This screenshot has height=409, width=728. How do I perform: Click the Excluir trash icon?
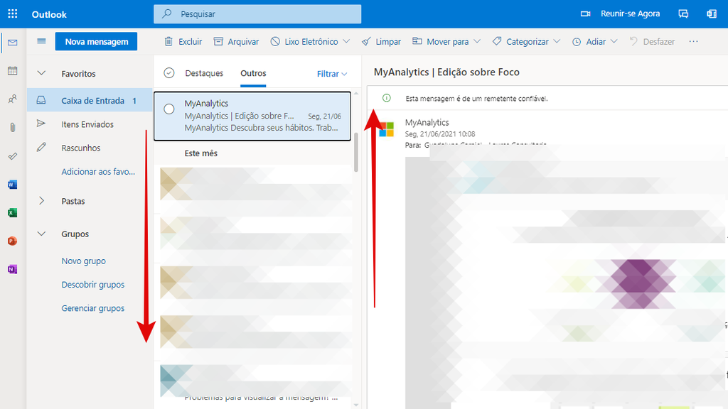pyautogui.click(x=168, y=42)
